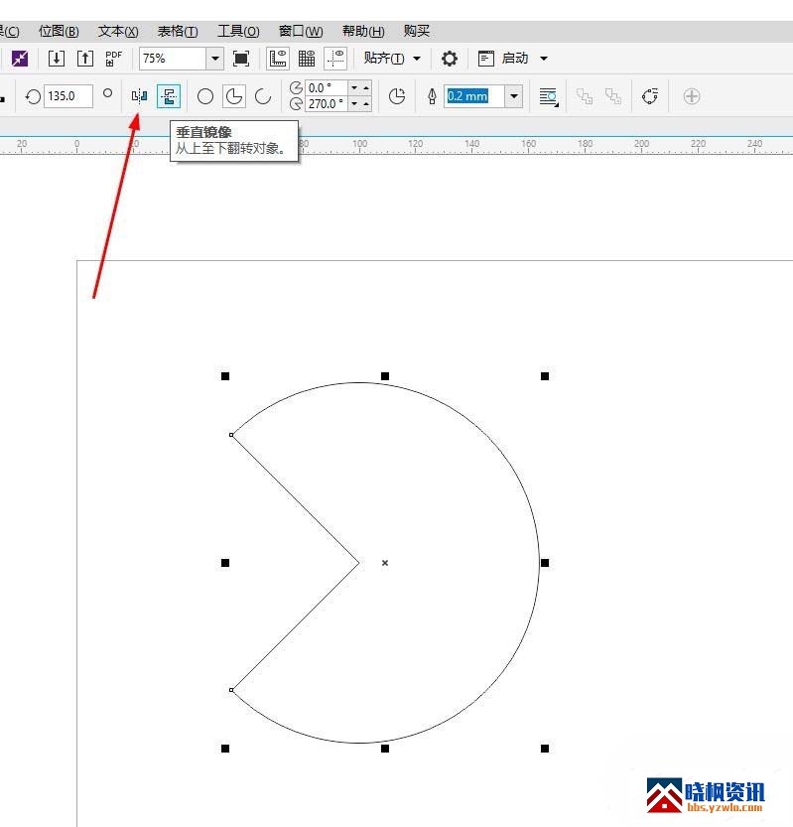The height and width of the screenshot is (827, 793).
Task: Click the Publish to PDF icon
Action: [x=113, y=59]
